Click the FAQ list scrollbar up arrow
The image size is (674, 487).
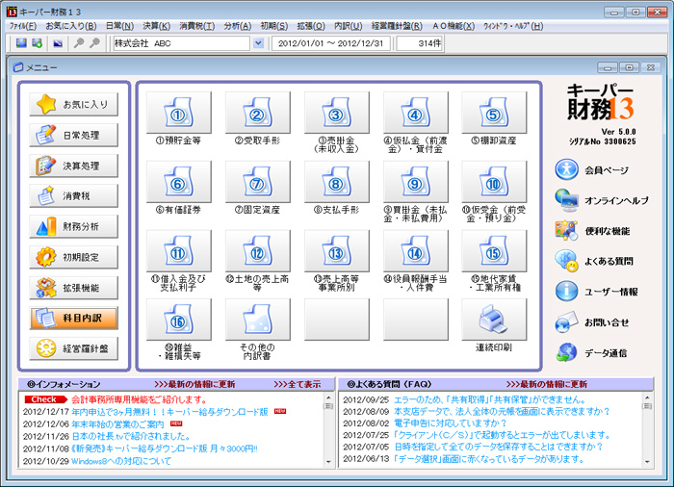(647, 397)
